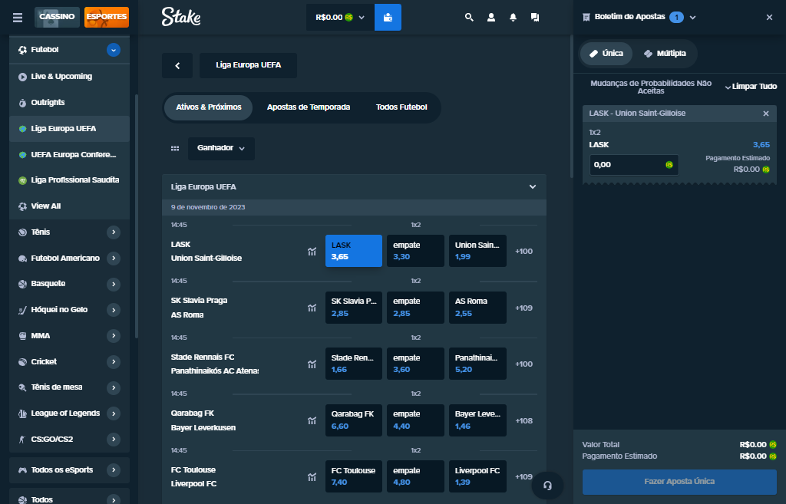This screenshot has width=786, height=504.
Task: Show +100 more markets for LASK match
Action: pyautogui.click(x=523, y=252)
